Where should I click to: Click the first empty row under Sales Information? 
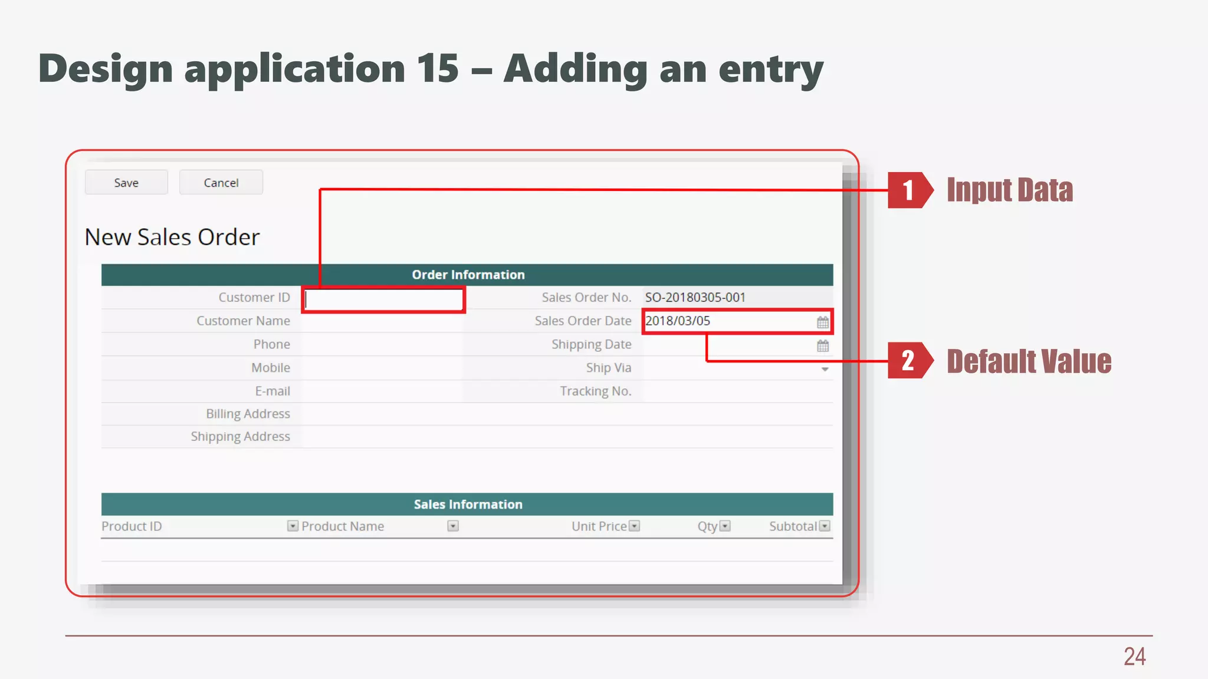(x=467, y=550)
